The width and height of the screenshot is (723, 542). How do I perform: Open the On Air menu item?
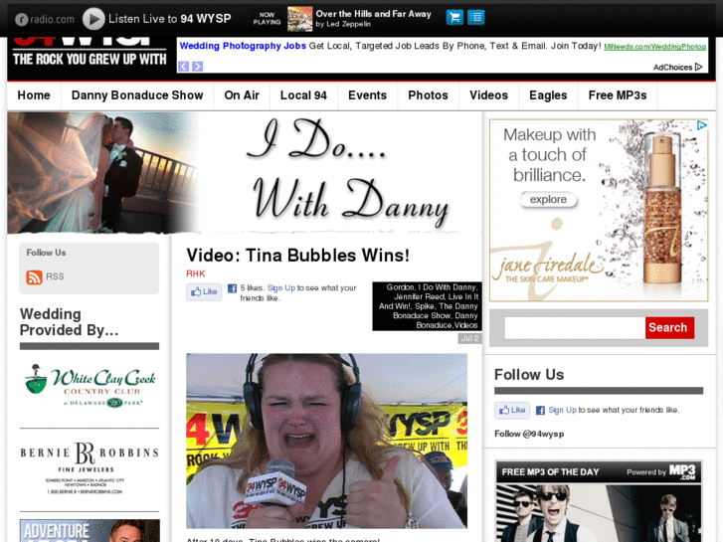(x=242, y=95)
